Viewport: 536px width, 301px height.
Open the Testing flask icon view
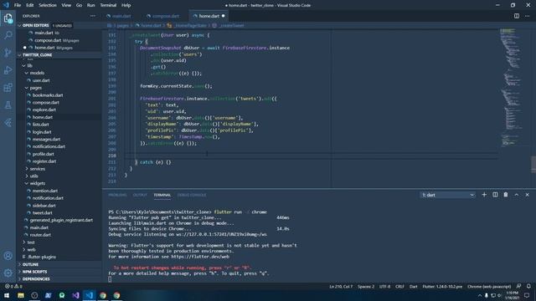coord(8,105)
